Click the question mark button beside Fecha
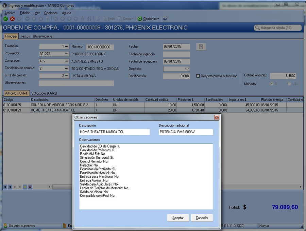 201,47
